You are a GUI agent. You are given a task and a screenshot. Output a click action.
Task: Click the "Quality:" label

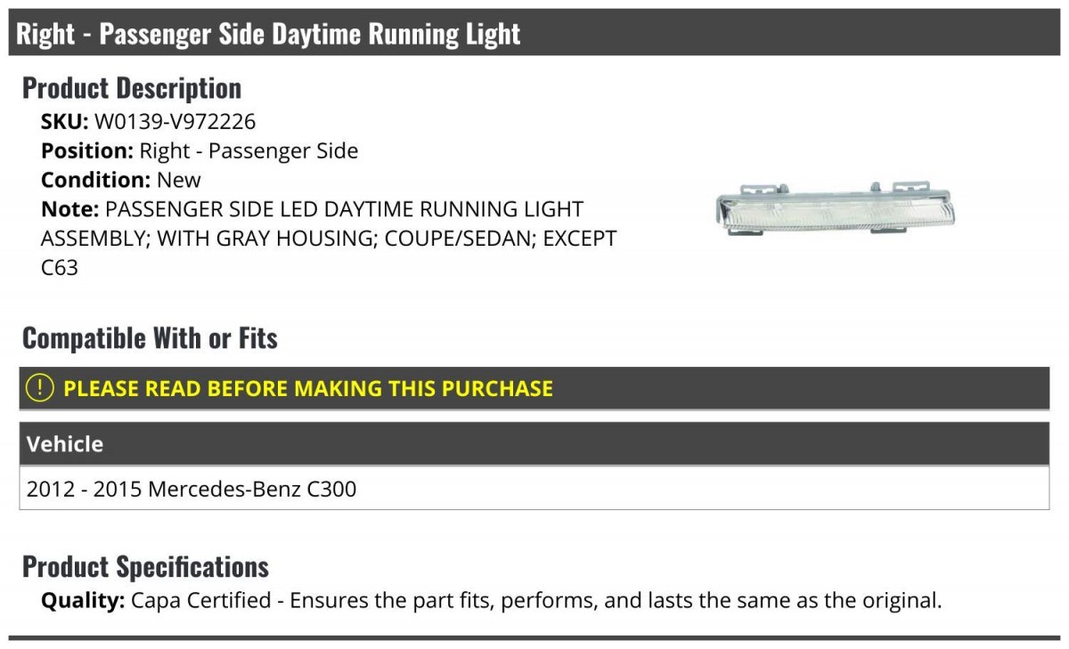(x=83, y=600)
